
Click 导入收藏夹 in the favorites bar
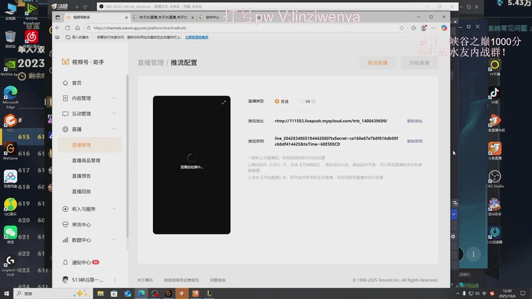pyautogui.click(x=77, y=37)
